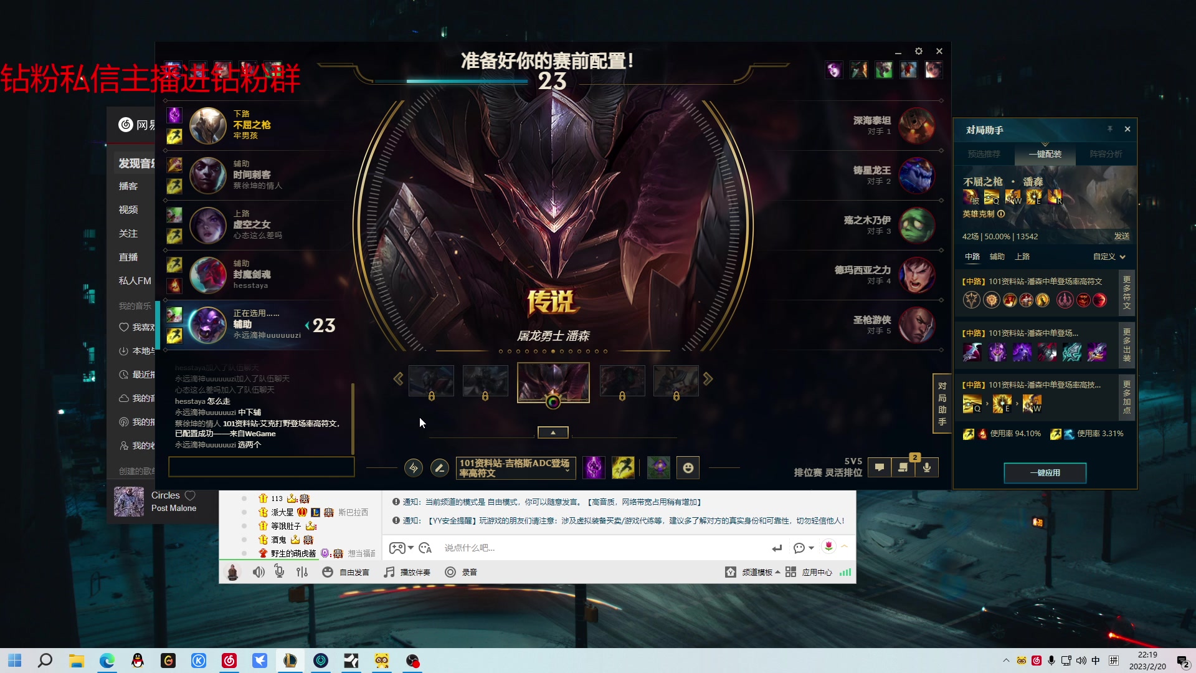Select the highlighted center skin thumbnail

pyautogui.click(x=553, y=383)
